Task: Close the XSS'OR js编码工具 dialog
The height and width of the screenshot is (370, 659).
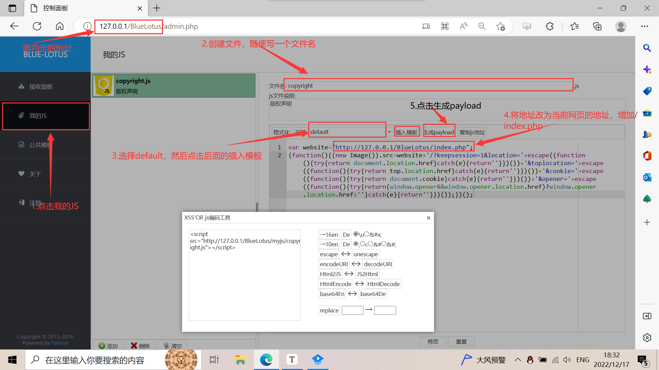Action: (x=428, y=218)
